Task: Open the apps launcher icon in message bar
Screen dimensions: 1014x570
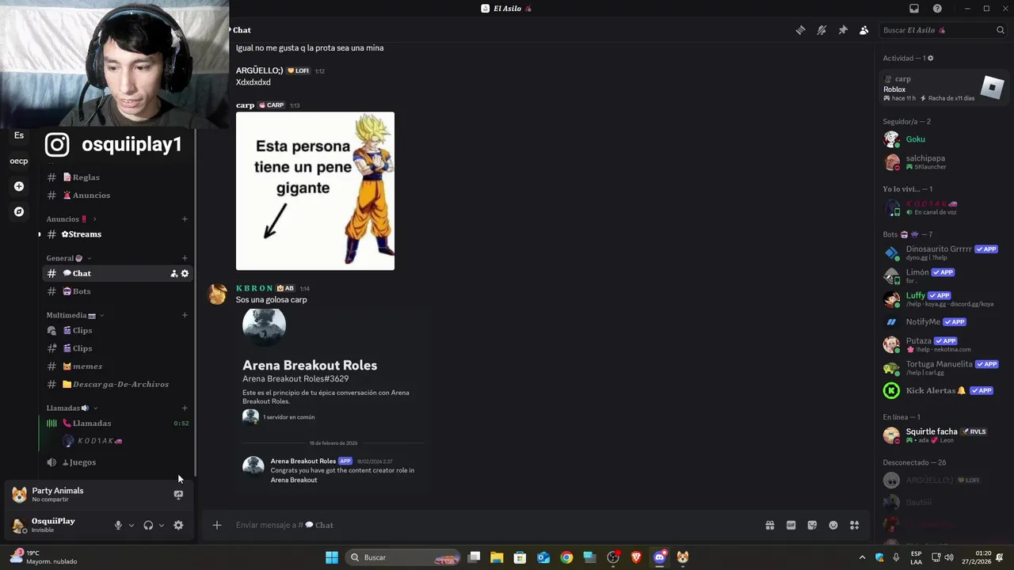Action: pyautogui.click(x=855, y=525)
